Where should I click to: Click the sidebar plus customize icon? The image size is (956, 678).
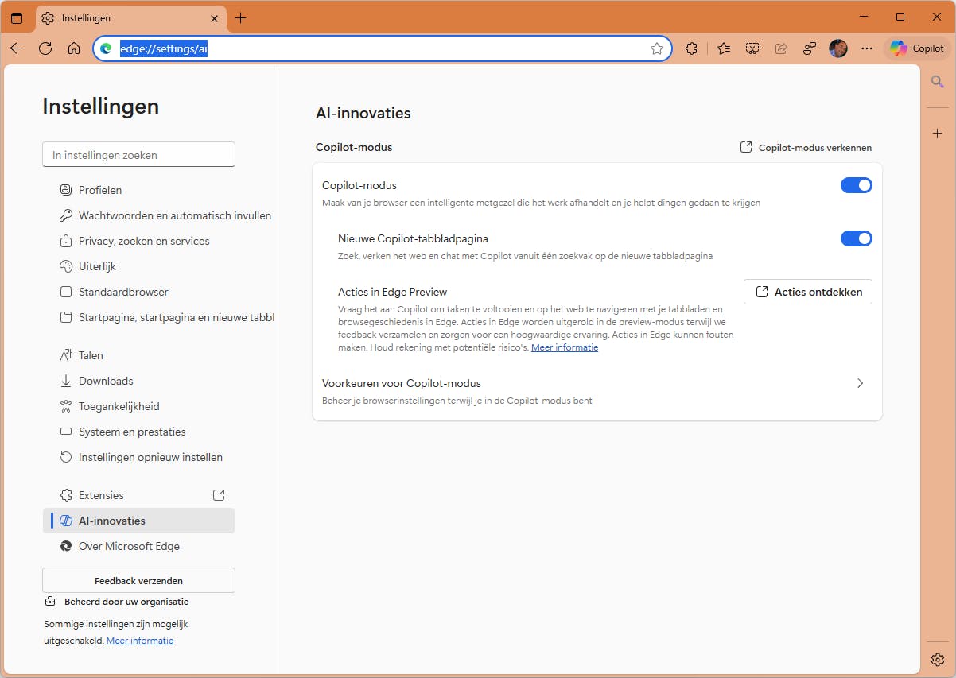pos(938,133)
